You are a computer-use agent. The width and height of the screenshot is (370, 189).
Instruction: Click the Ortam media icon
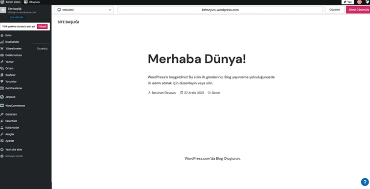(2, 68)
